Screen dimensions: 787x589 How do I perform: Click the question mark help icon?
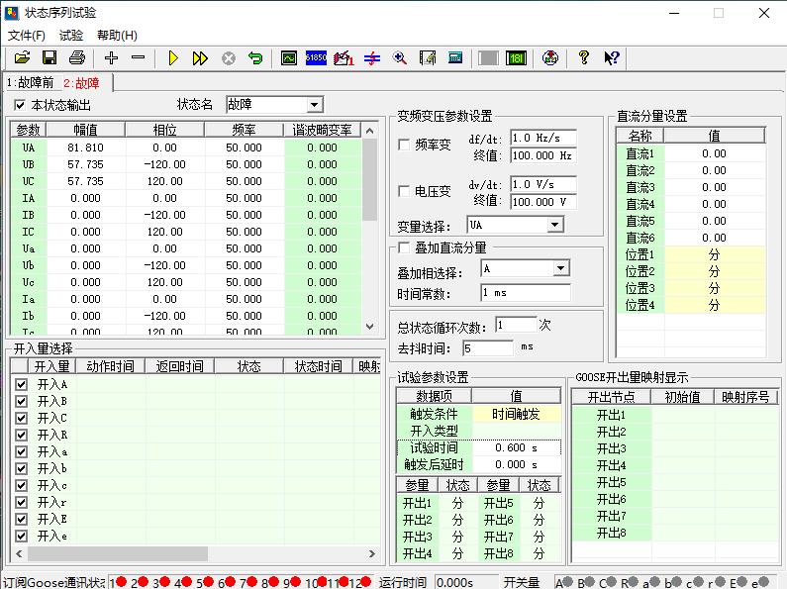click(x=584, y=58)
